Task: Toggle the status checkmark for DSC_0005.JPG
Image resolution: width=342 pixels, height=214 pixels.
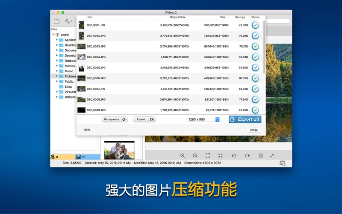Action: click(255, 68)
